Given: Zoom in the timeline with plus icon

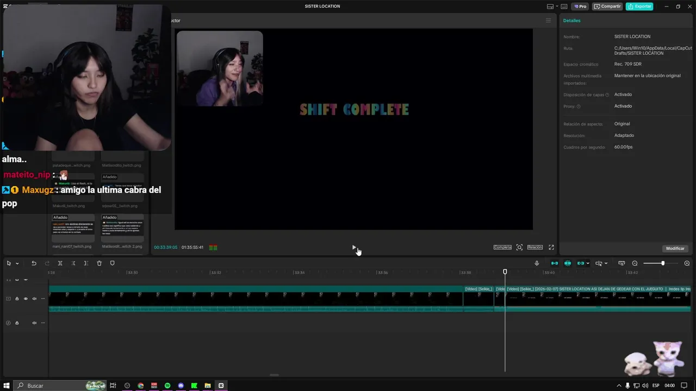Looking at the screenshot, I should coord(687,263).
